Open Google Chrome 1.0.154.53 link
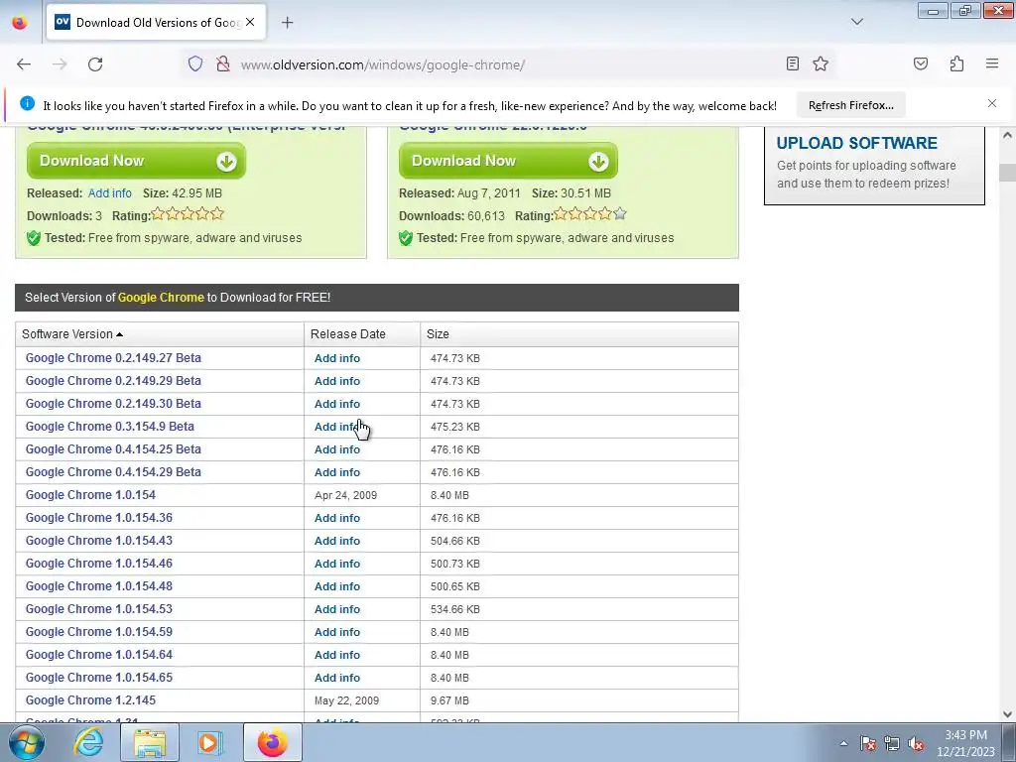Image resolution: width=1016 pixels, height=762 pixels. click(x=98, y=608)
